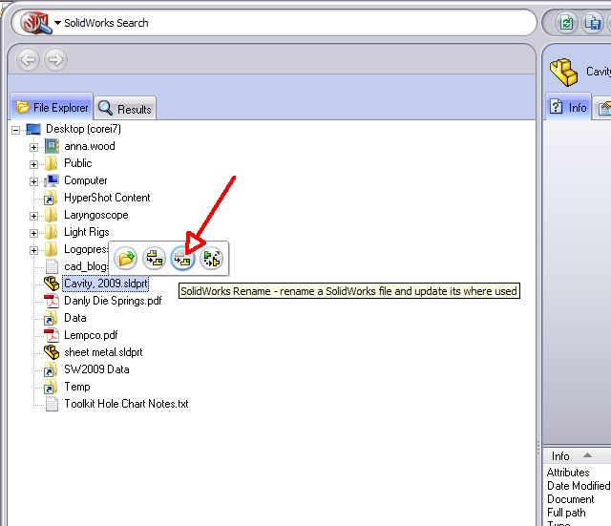Viewport: 611px width, 526px height.
Task: Click the Info column sort arrow
Action: click(x=588, y=455)
